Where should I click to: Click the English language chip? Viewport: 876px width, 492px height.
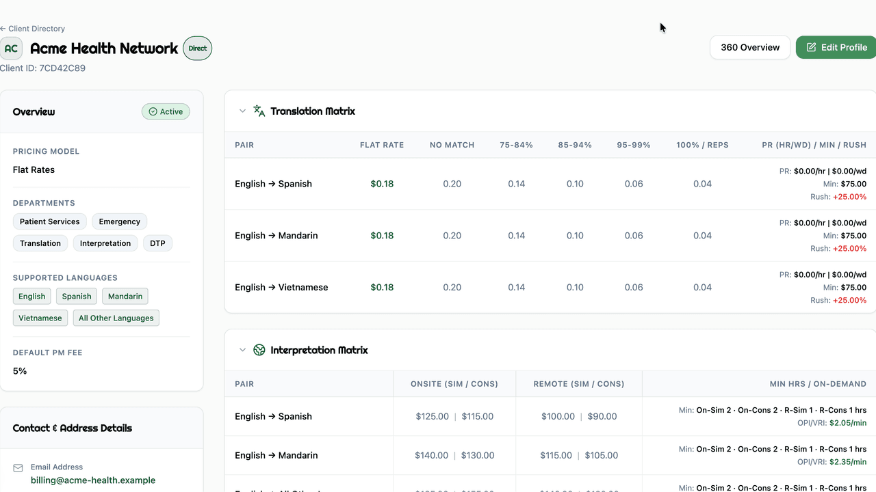[31, 296]
